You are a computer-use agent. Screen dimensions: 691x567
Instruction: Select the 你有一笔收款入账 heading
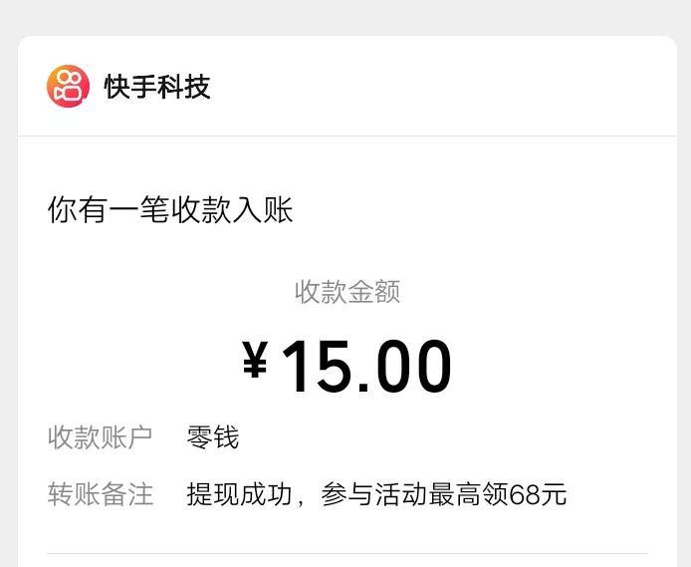(170, 209)
